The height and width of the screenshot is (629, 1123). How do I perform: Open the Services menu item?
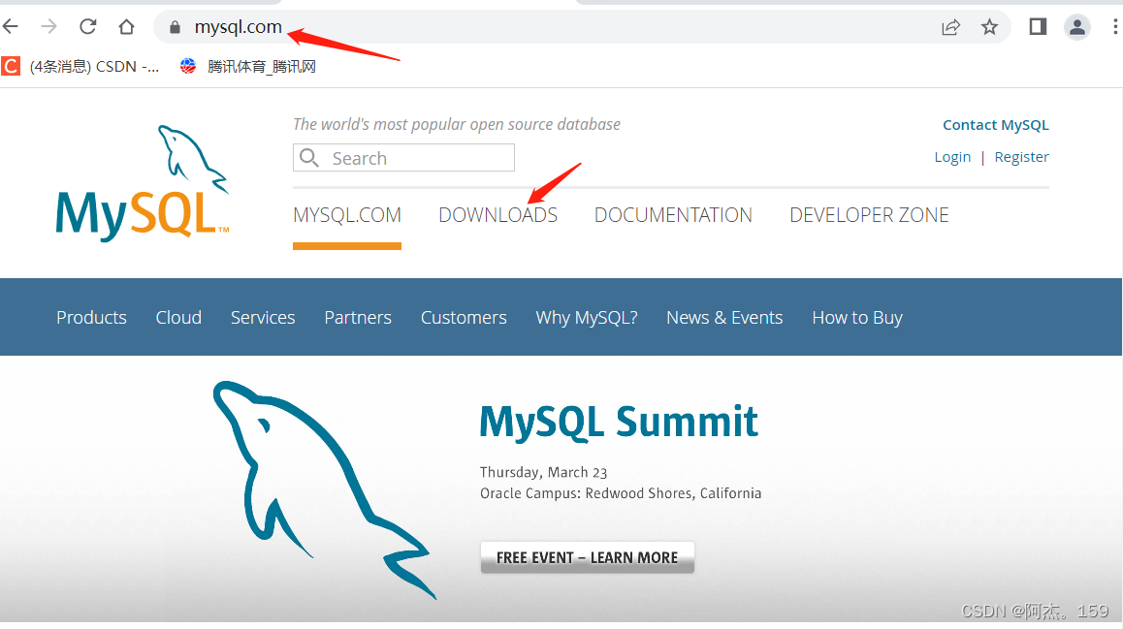point(263,318)
